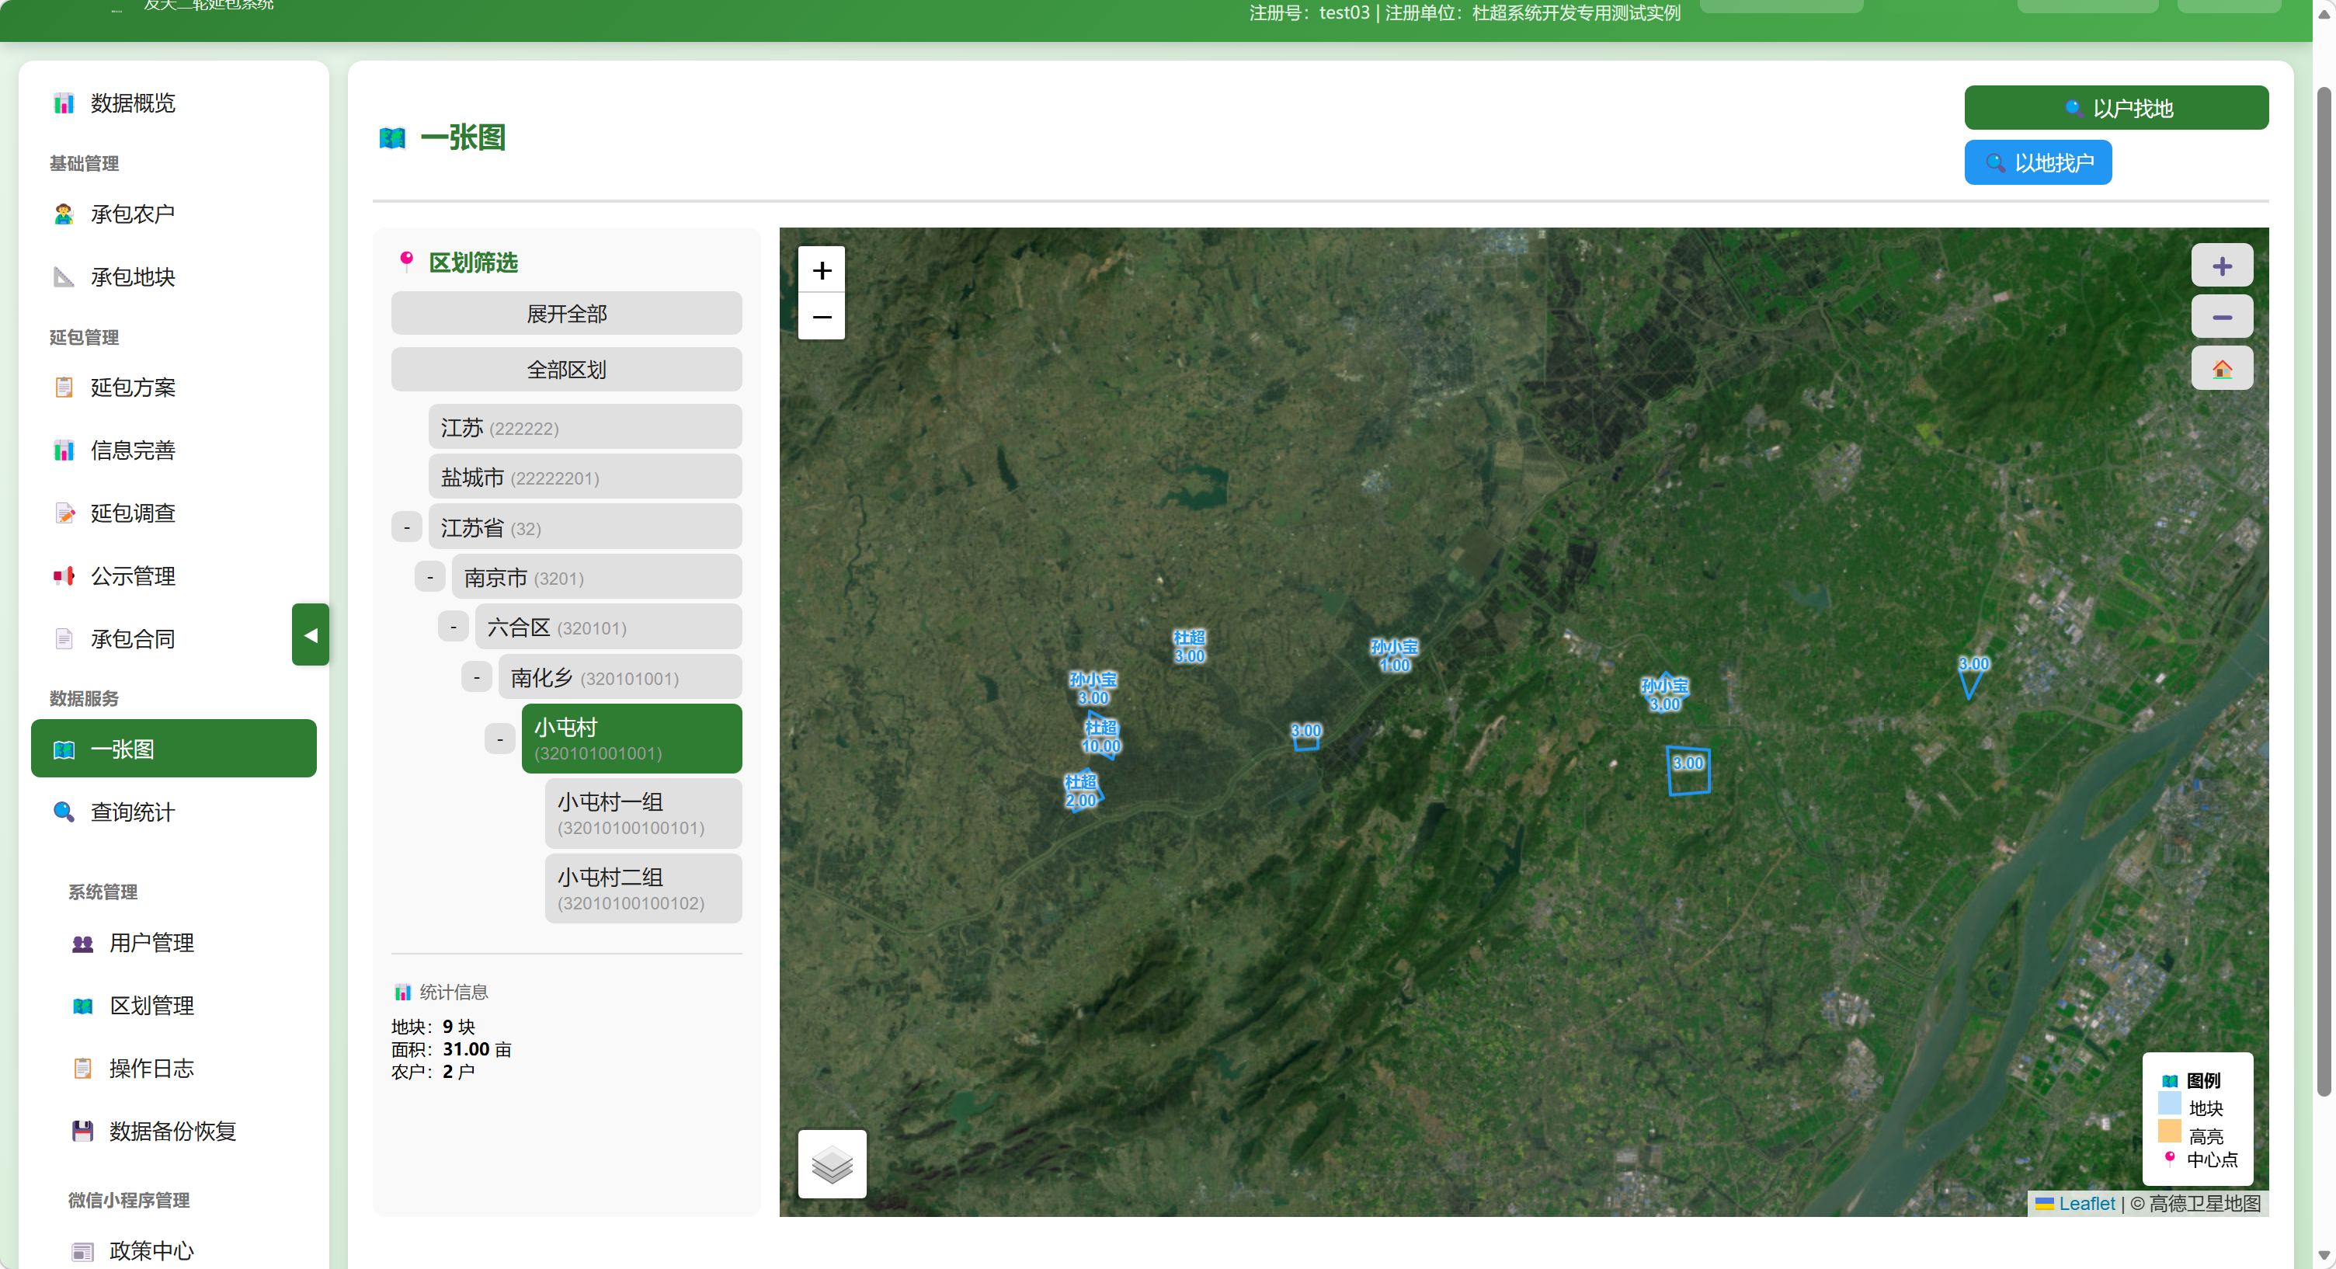Click the 3.00 triangle parcel on the map
Viewport: 2336px width, 1269px height.
[1969, 682]
